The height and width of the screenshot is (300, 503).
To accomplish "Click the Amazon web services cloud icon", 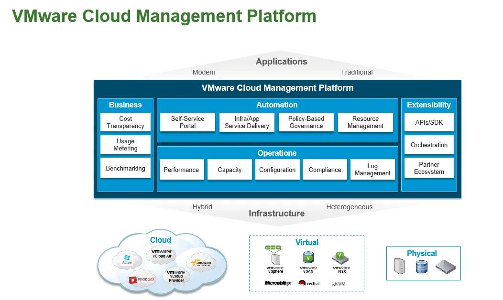I will point(201,263).
